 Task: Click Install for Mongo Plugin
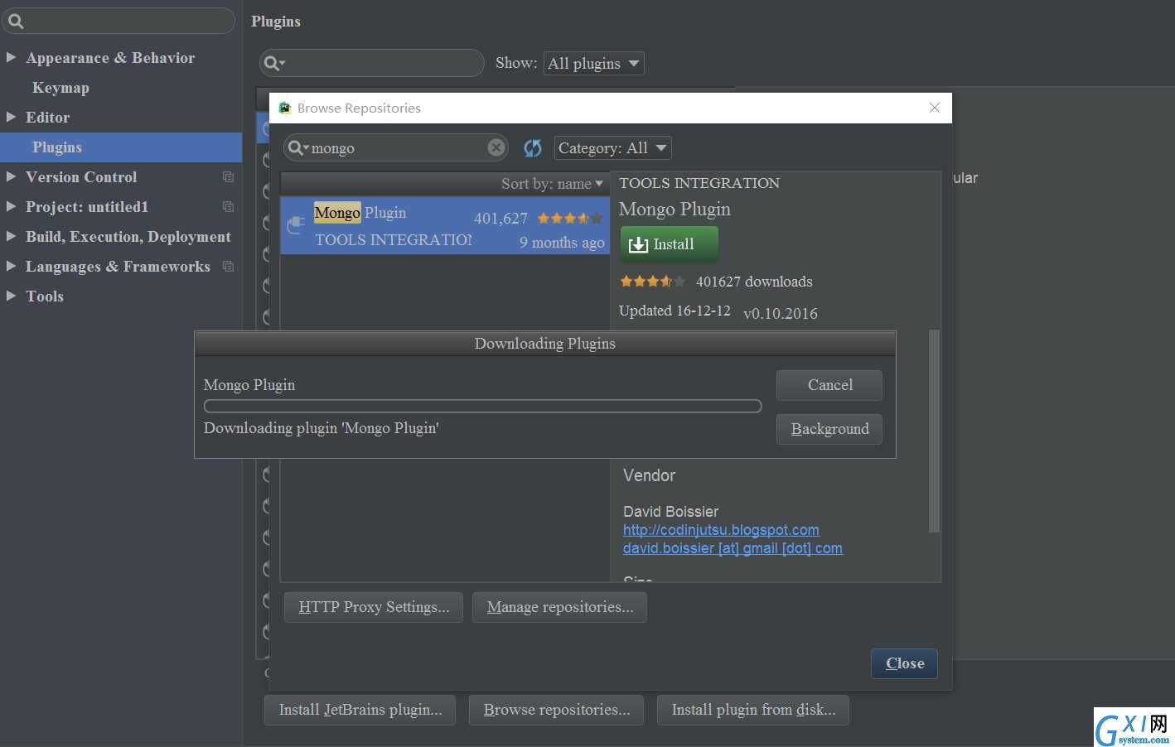point(670,244)
